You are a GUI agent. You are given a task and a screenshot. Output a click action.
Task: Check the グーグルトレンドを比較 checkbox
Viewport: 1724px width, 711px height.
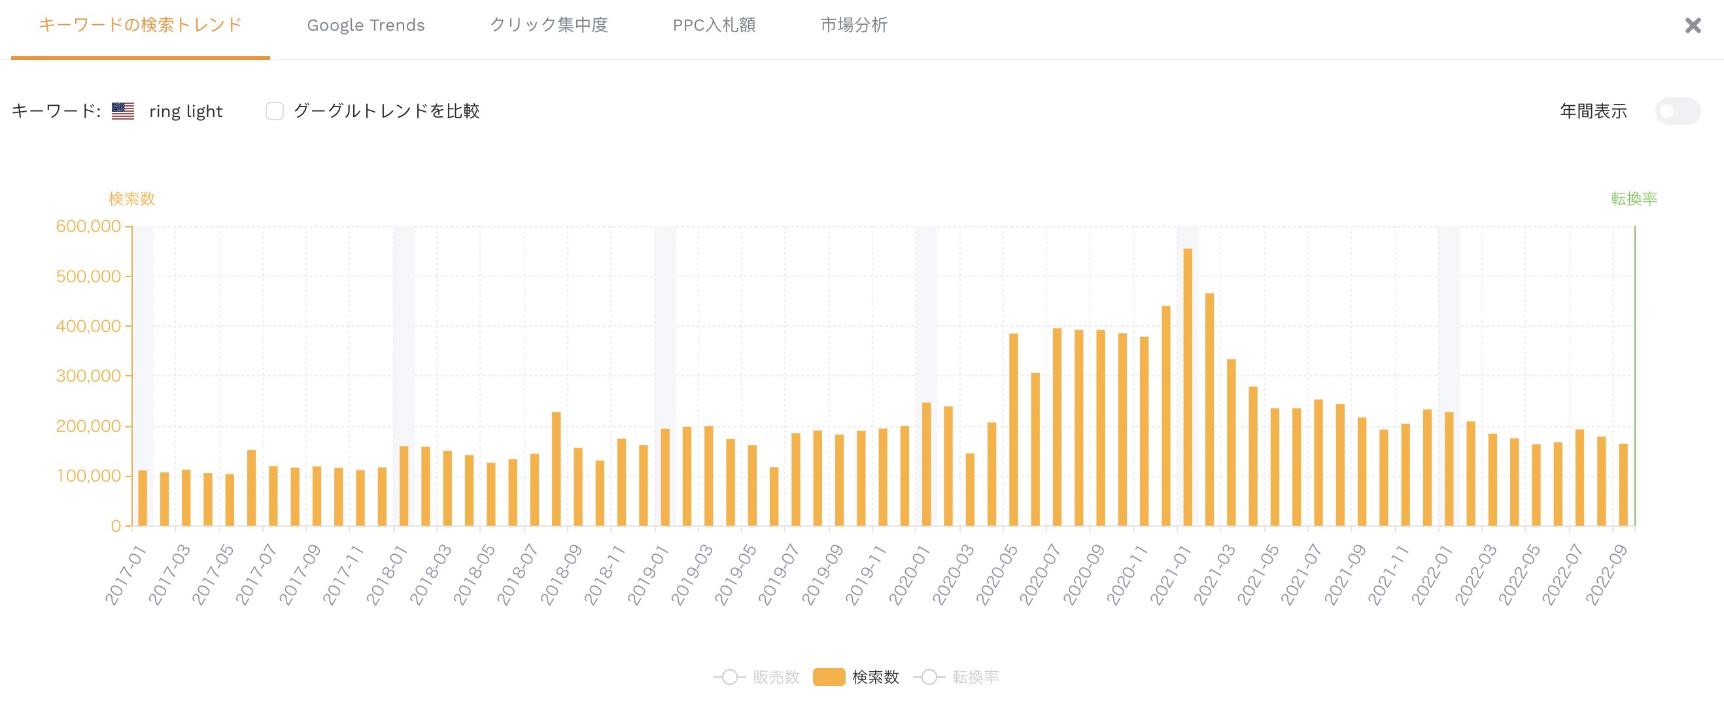[x=275, y=111]
